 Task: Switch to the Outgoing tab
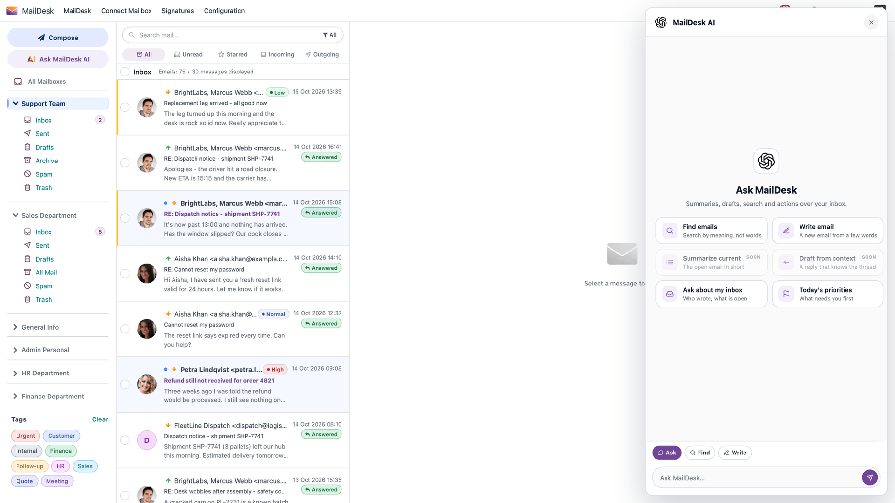(x=322, y=54)
